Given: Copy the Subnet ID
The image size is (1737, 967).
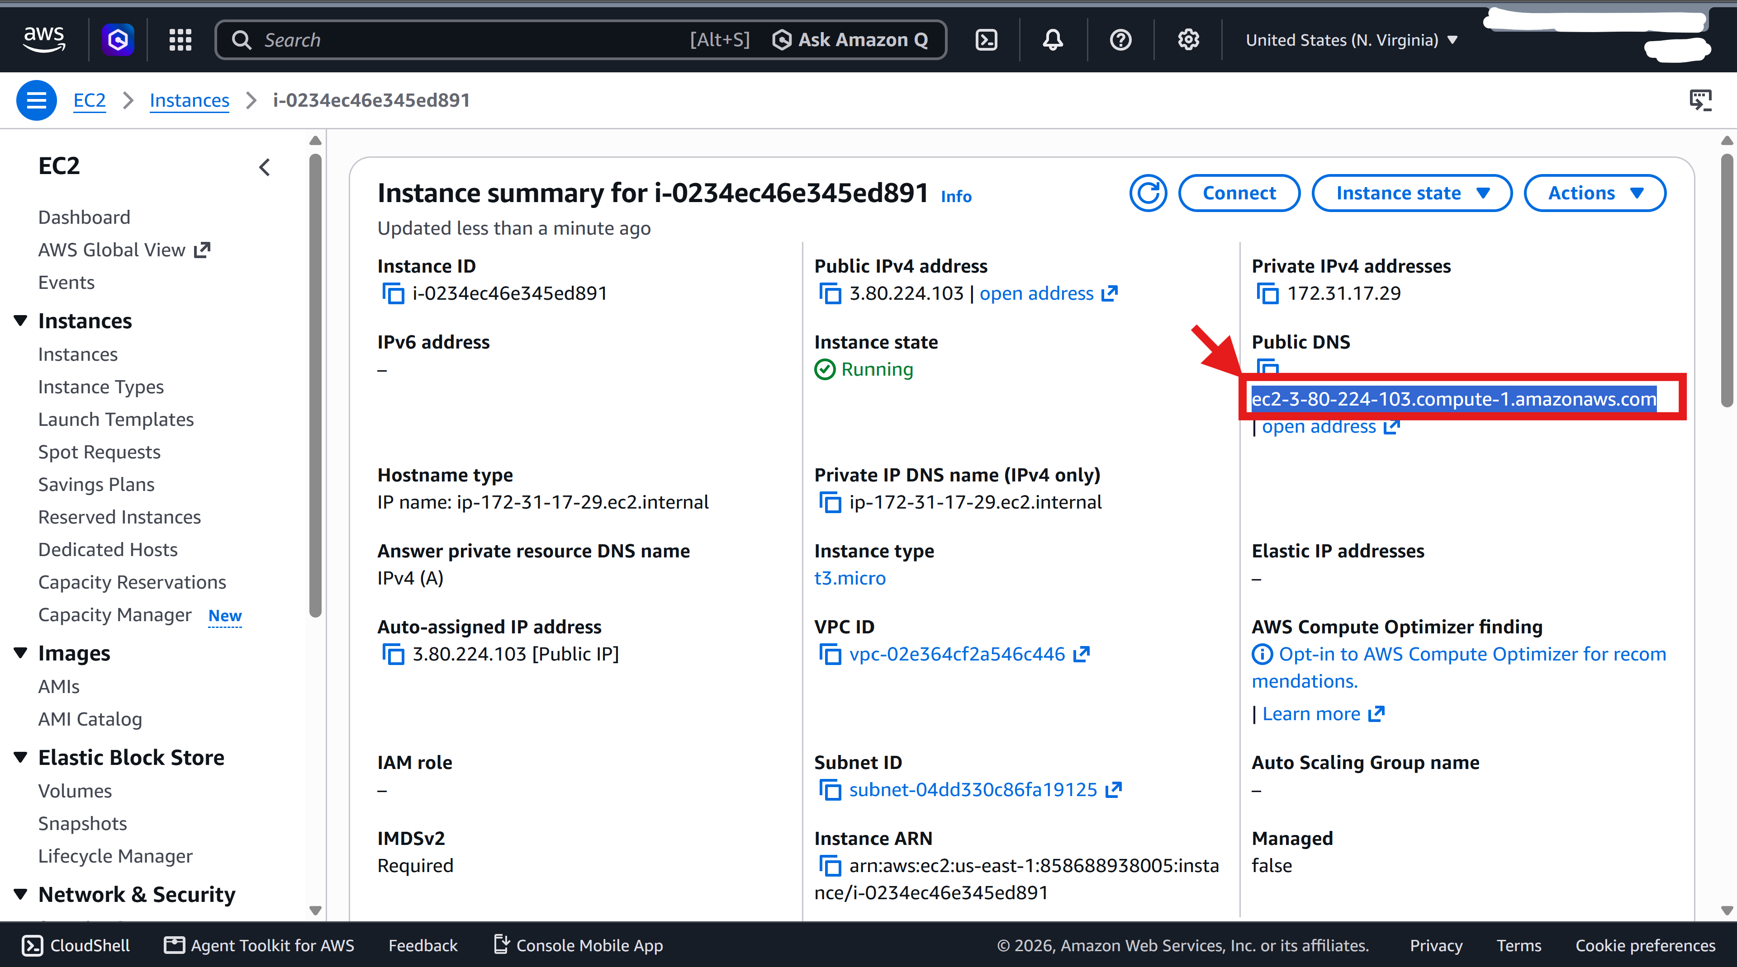Looking at the screenshot, I should pyautogui.click(x=830, y=790).
